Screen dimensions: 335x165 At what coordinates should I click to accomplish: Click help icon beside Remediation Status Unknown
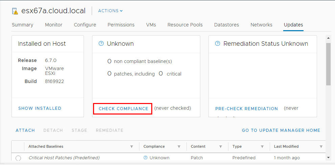click(218, 44)
